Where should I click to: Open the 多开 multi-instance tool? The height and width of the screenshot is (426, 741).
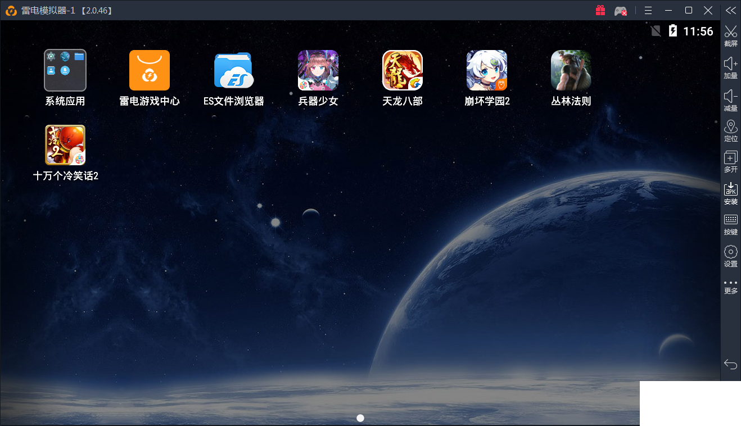[731, 162]
